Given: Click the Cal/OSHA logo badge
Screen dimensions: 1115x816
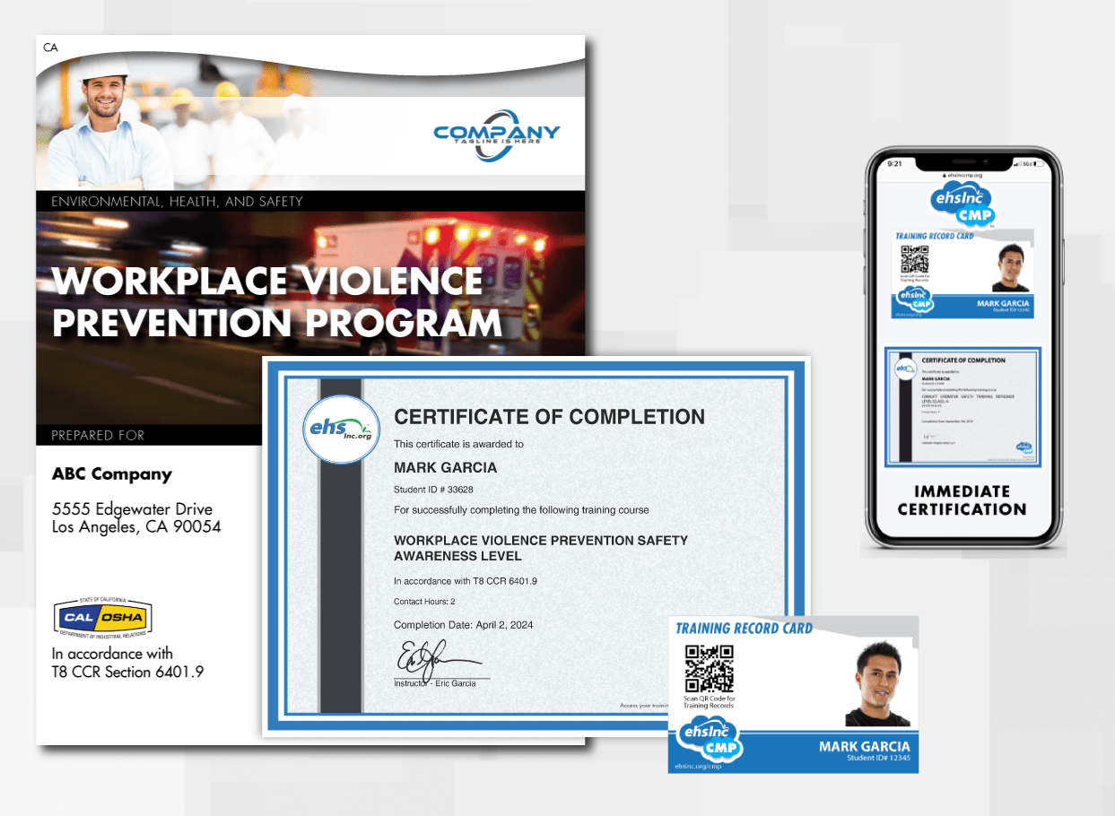Looking at the screenshot, I should click(103, 617).
